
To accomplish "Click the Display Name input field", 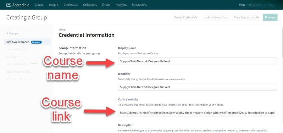I will pyautogui.click(x=197, y=61).
